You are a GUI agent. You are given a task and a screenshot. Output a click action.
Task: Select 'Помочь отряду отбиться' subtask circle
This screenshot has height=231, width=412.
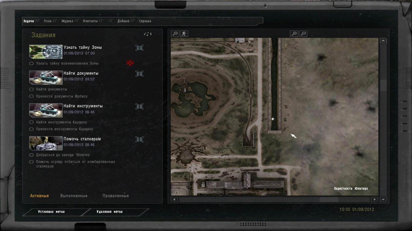(x=31, y=162)
